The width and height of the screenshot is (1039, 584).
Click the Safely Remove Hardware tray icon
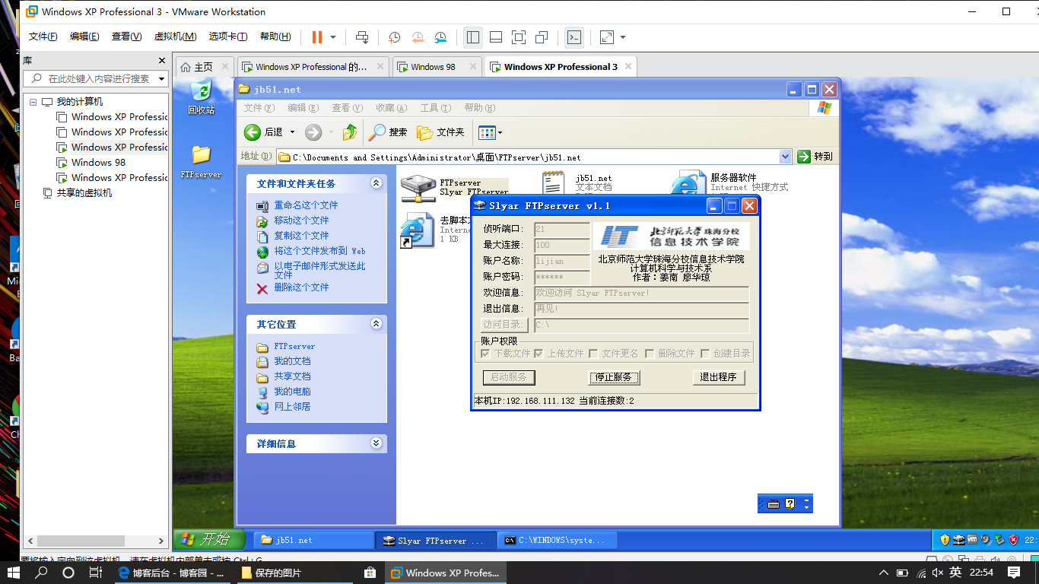(999, 540)
